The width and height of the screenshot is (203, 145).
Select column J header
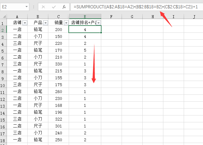click(194, 17)
